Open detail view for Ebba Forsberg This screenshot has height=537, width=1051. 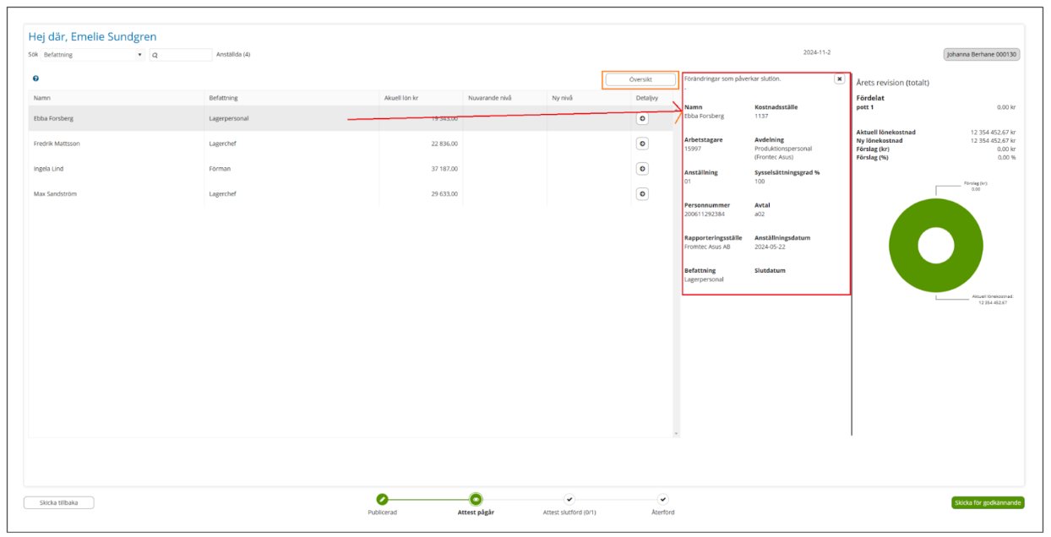click(642, 119)
